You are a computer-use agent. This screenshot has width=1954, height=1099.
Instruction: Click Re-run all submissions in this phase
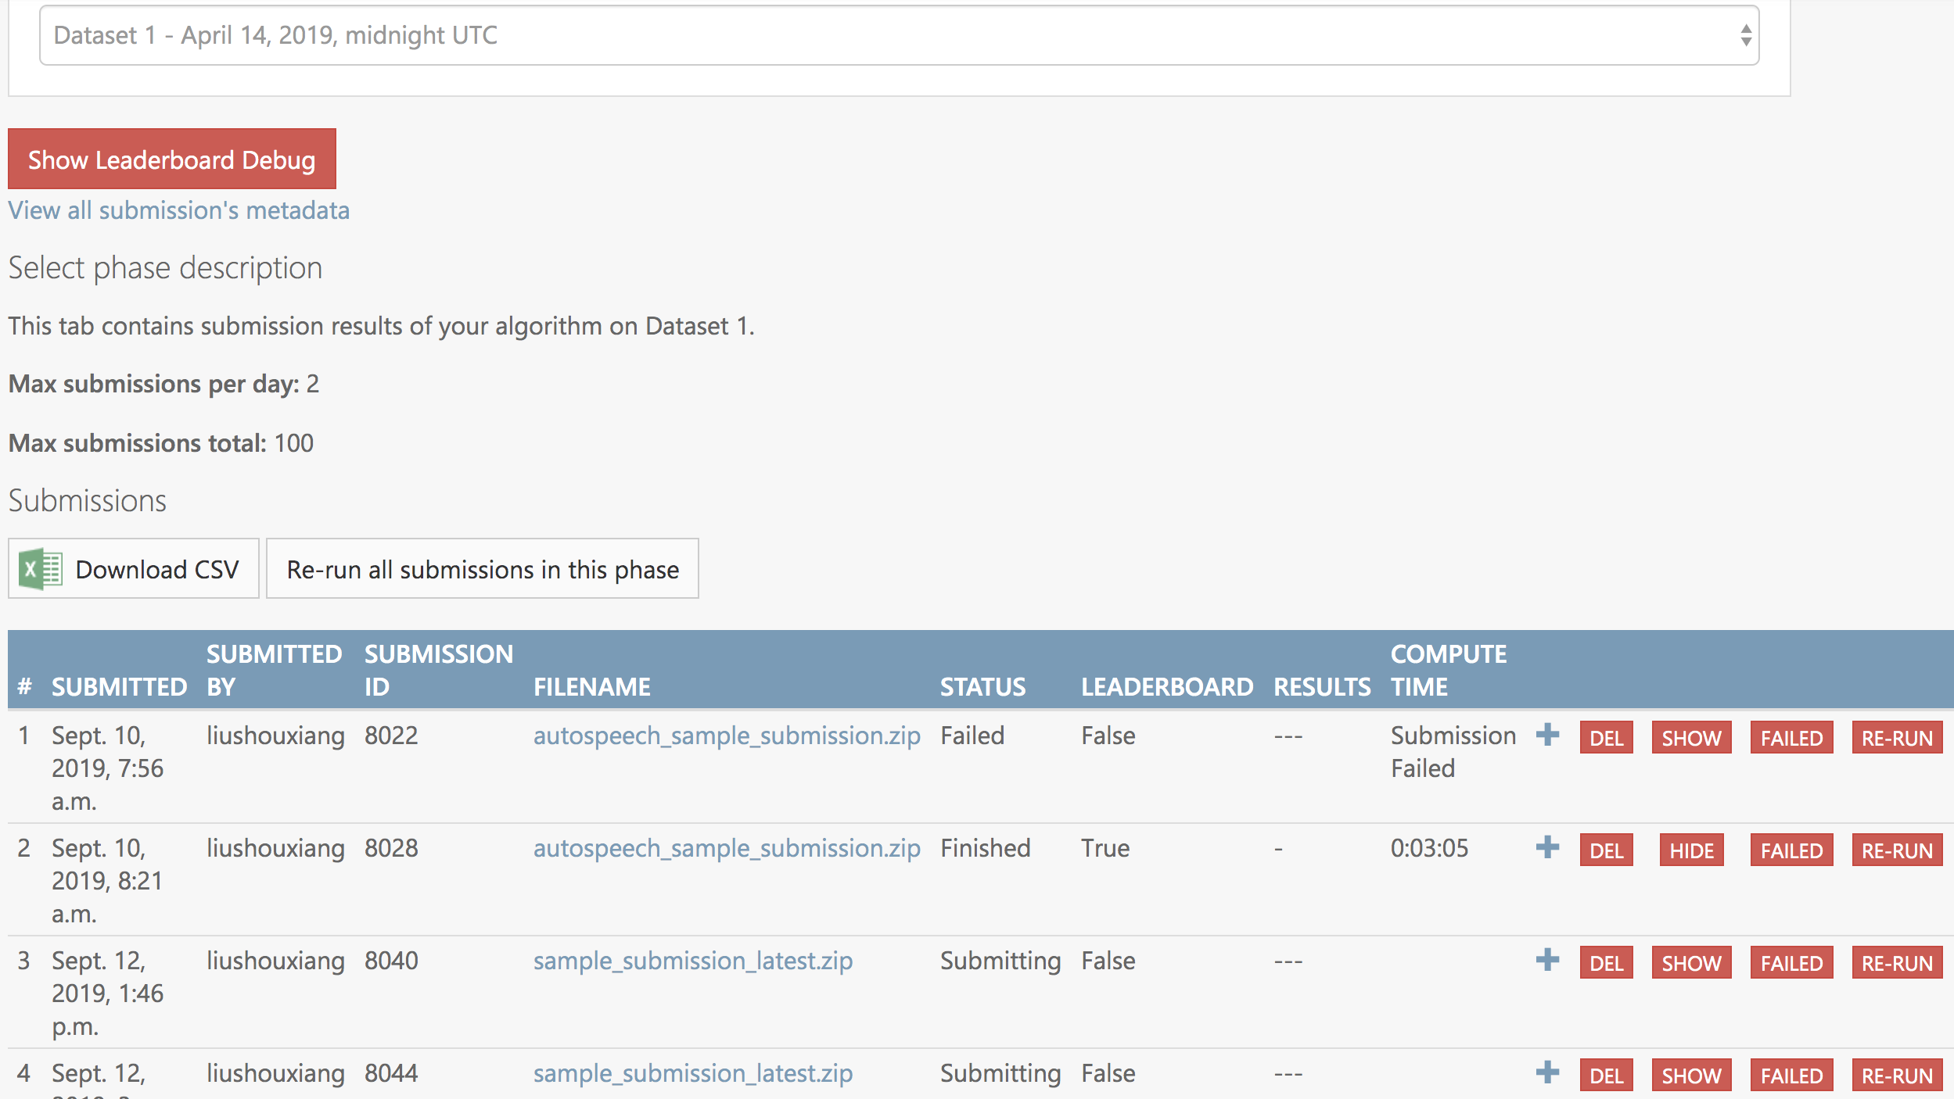tap(483, 569)
